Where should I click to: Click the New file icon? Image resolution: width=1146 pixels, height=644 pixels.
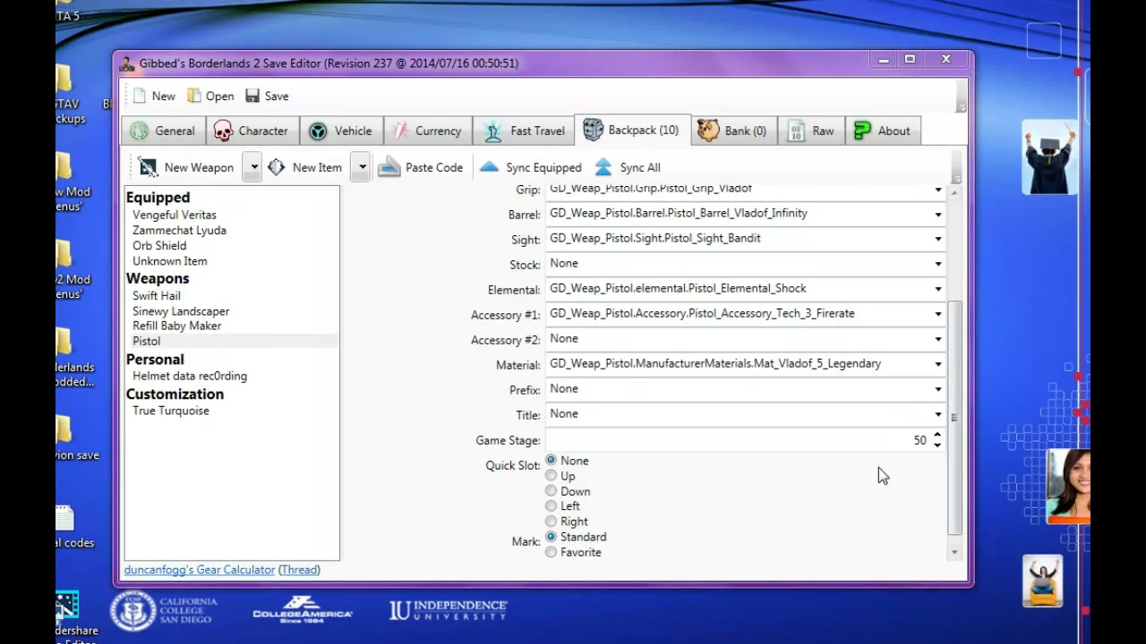click(139, 96)
